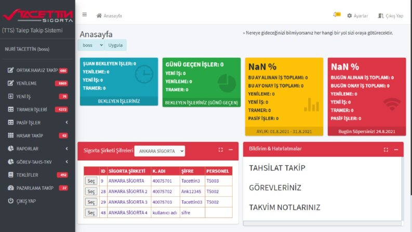Click the Uygula button

[115, 45]
